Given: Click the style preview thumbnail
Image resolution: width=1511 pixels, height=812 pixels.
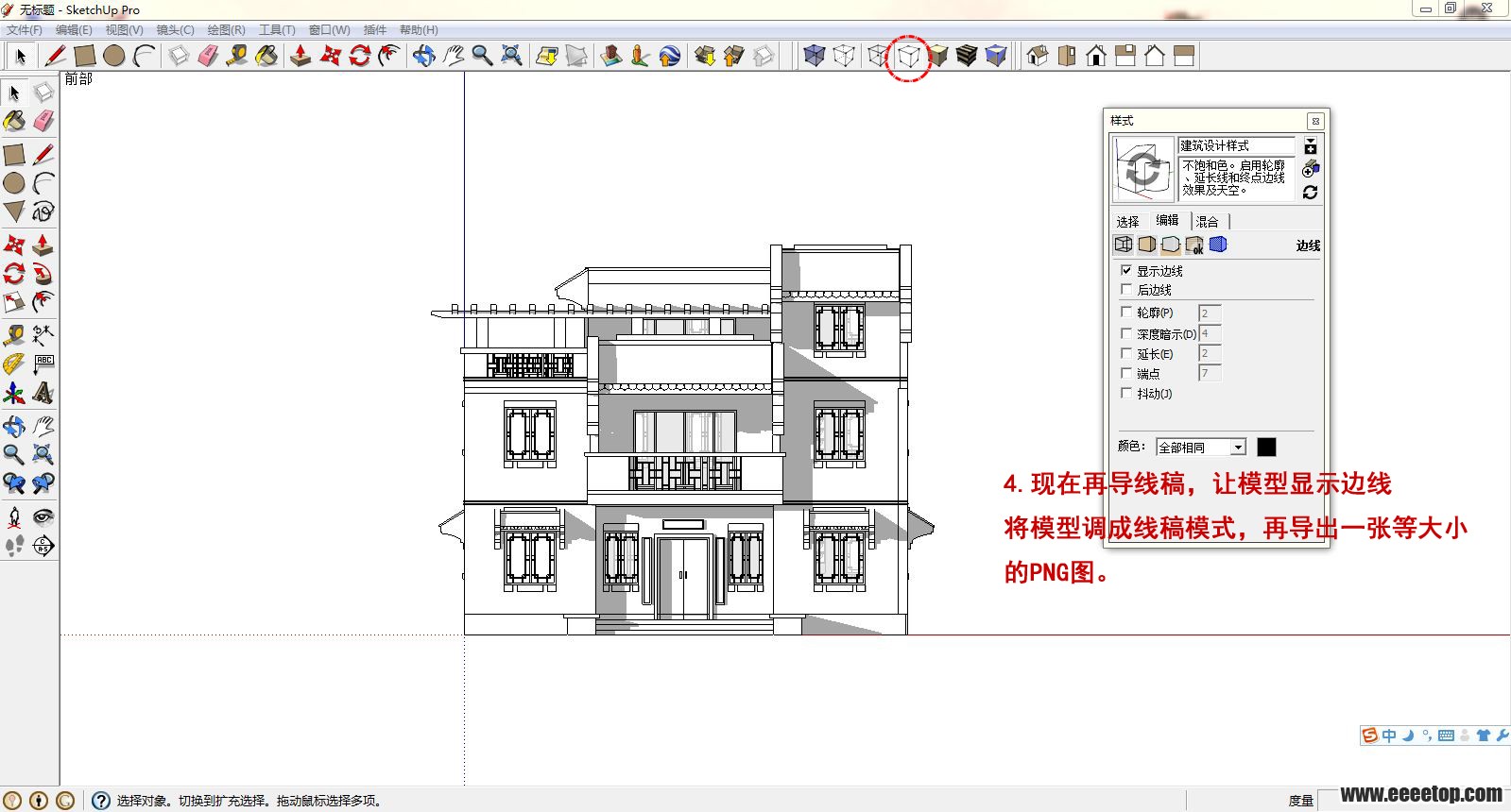Looking at the screenshot, I should 1143,169.
